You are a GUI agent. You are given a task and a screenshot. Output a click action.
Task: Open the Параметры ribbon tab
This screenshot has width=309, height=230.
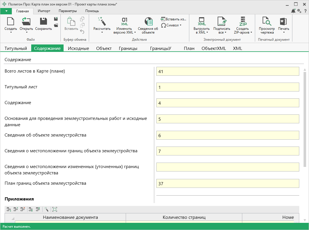pos(68,11)
